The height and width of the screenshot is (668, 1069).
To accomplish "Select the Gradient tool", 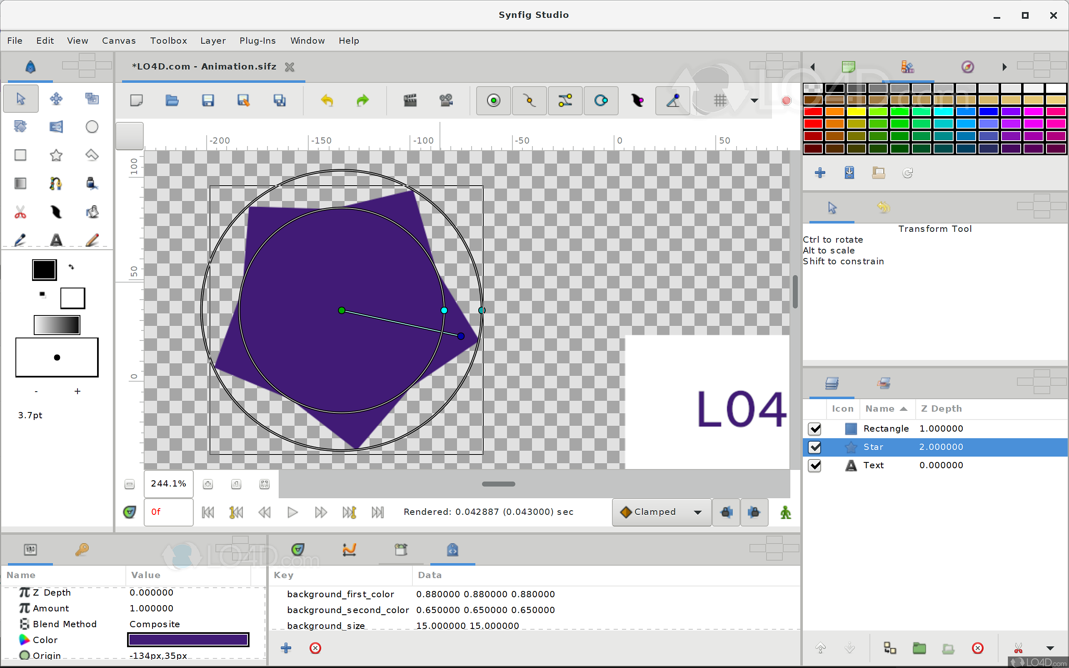I will click(x=20, y=184).
